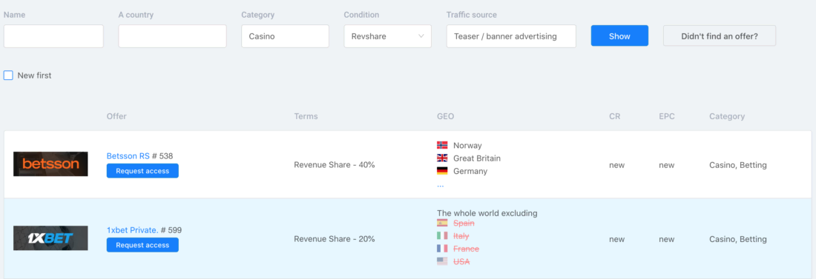The image size is (816, 279).
Task: Click the Name filter input field
Action: pyautogui.click(x=53, y=36)
